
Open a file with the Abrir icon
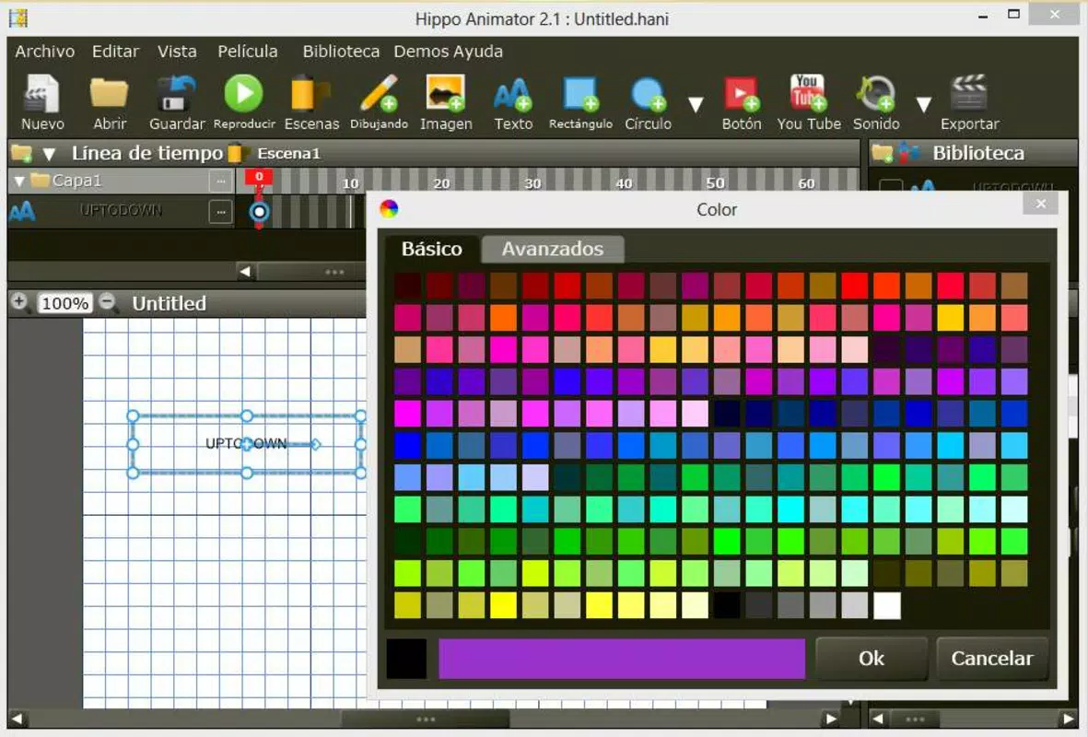(x=110, y=101)
